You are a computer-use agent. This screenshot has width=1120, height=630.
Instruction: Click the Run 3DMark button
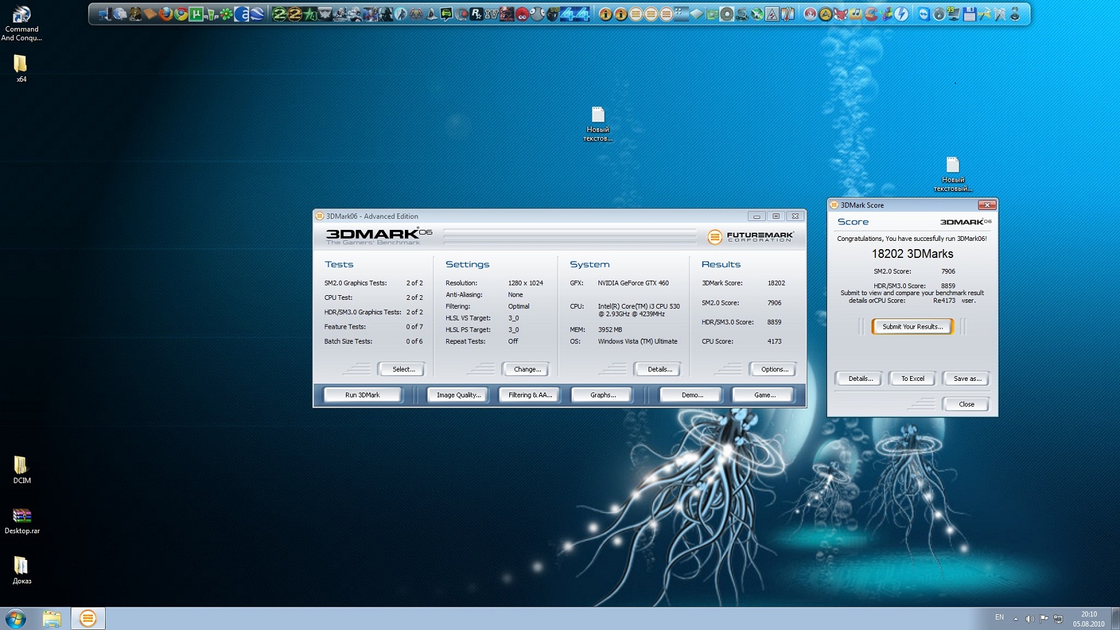[x=362, y=395]
